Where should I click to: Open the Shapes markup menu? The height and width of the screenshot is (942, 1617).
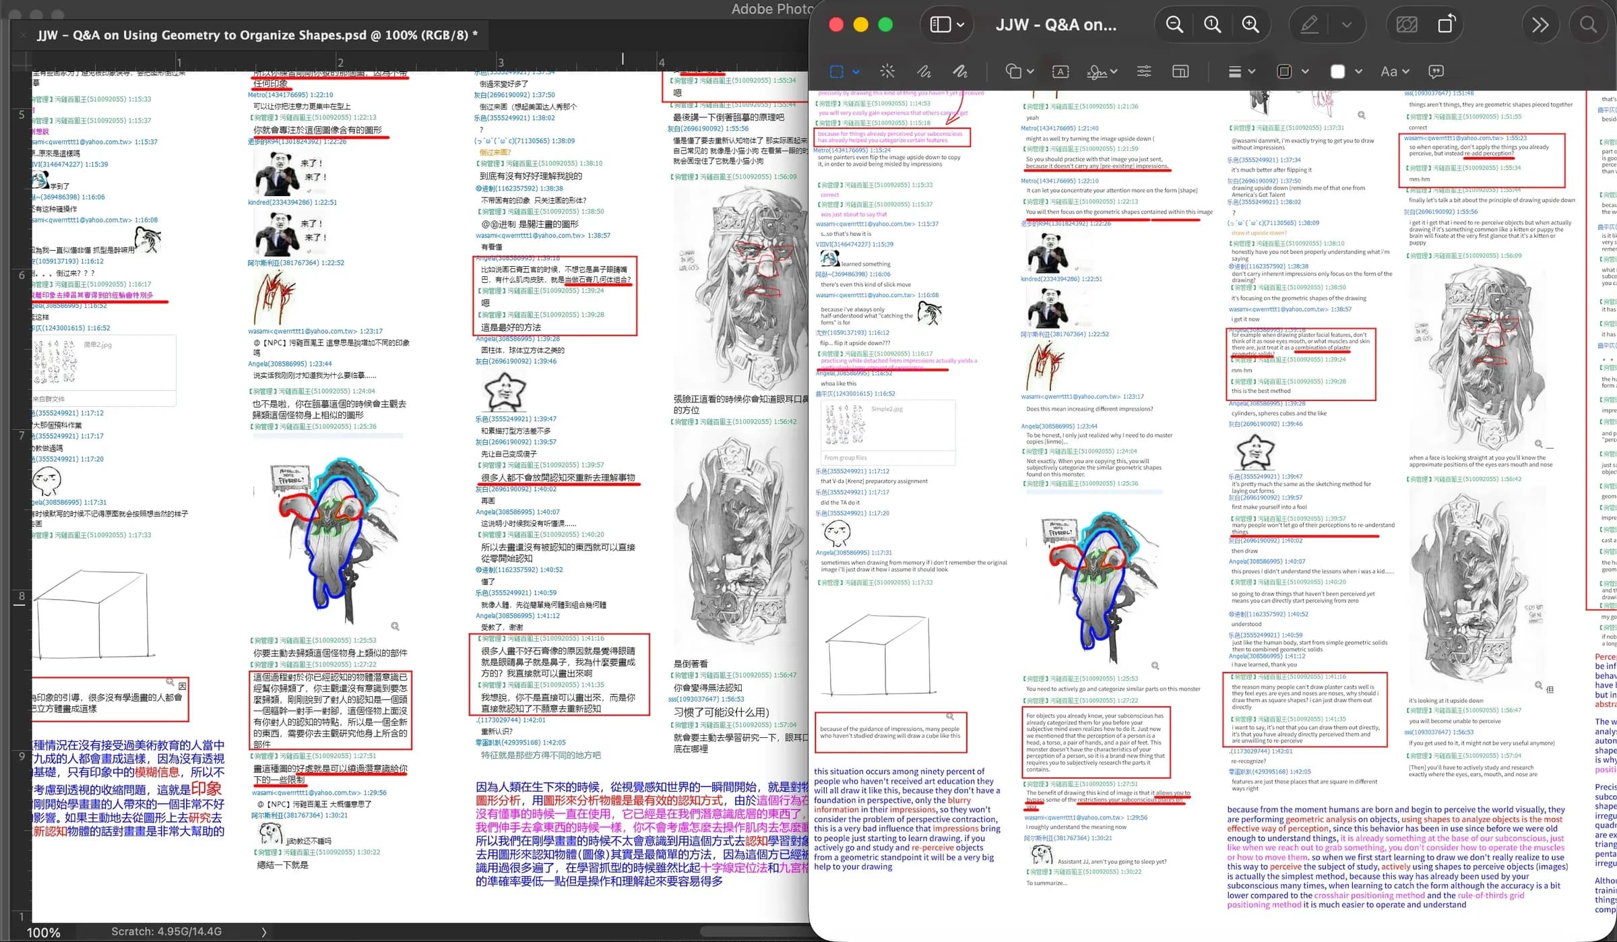pyautogui.click(x=1019, y=71)
